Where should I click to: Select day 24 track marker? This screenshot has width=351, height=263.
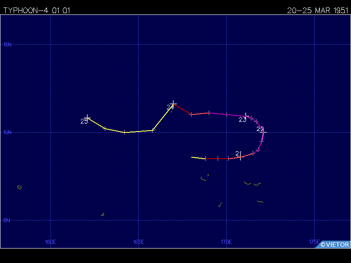(173, 104)
